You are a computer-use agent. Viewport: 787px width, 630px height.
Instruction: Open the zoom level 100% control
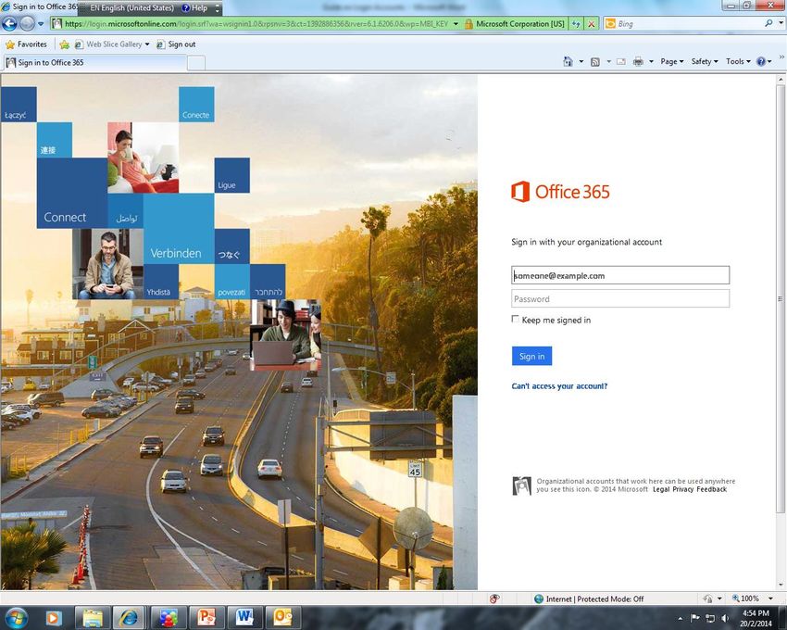pos(745,598)
